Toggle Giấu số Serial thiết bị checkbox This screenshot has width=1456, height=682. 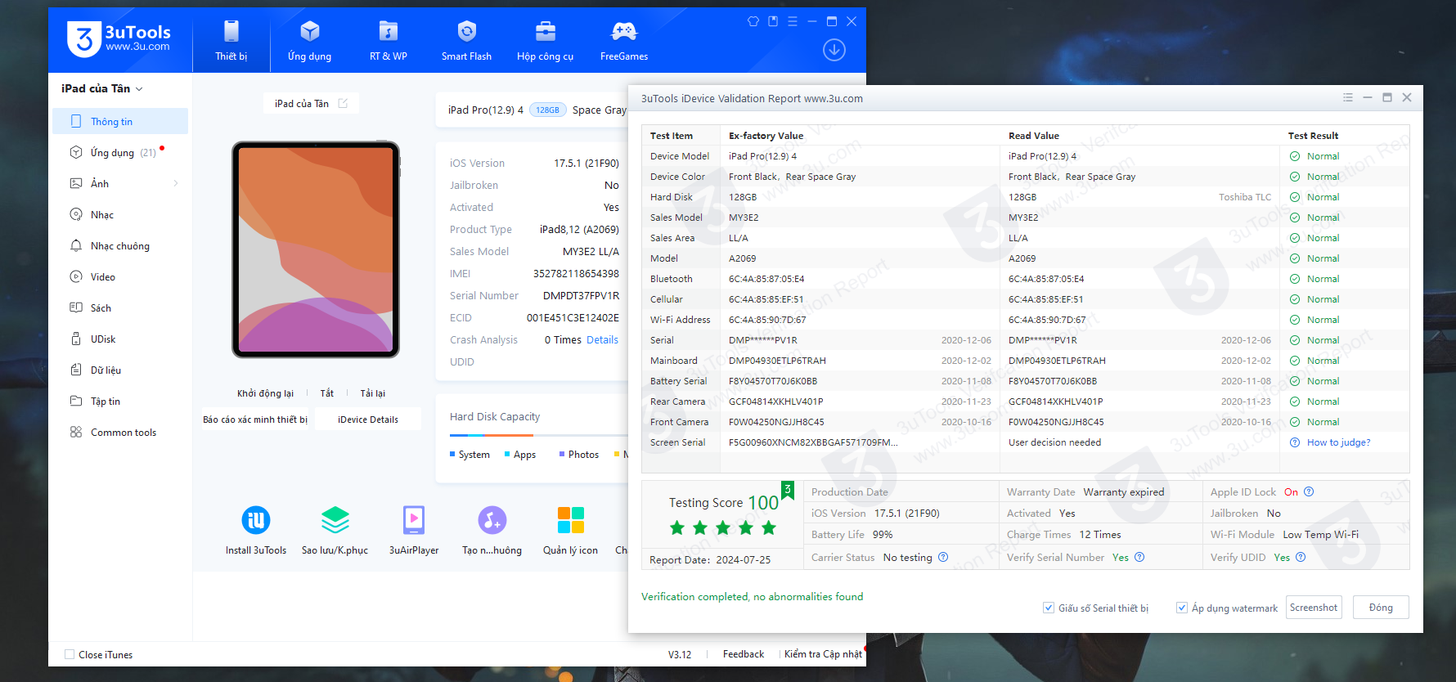1049,608
